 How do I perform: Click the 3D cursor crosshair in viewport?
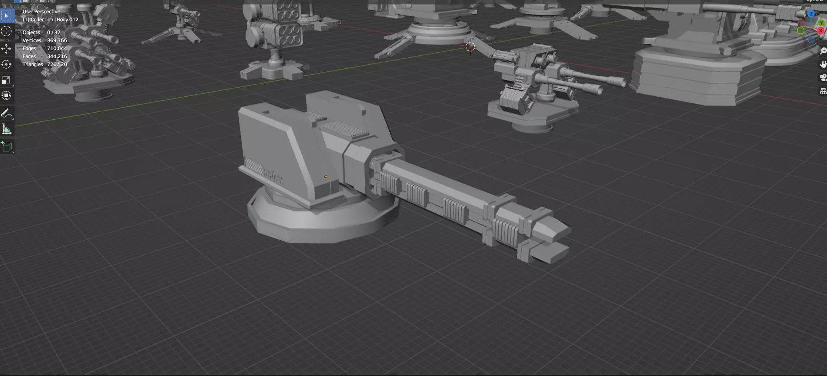coord(470,47)
